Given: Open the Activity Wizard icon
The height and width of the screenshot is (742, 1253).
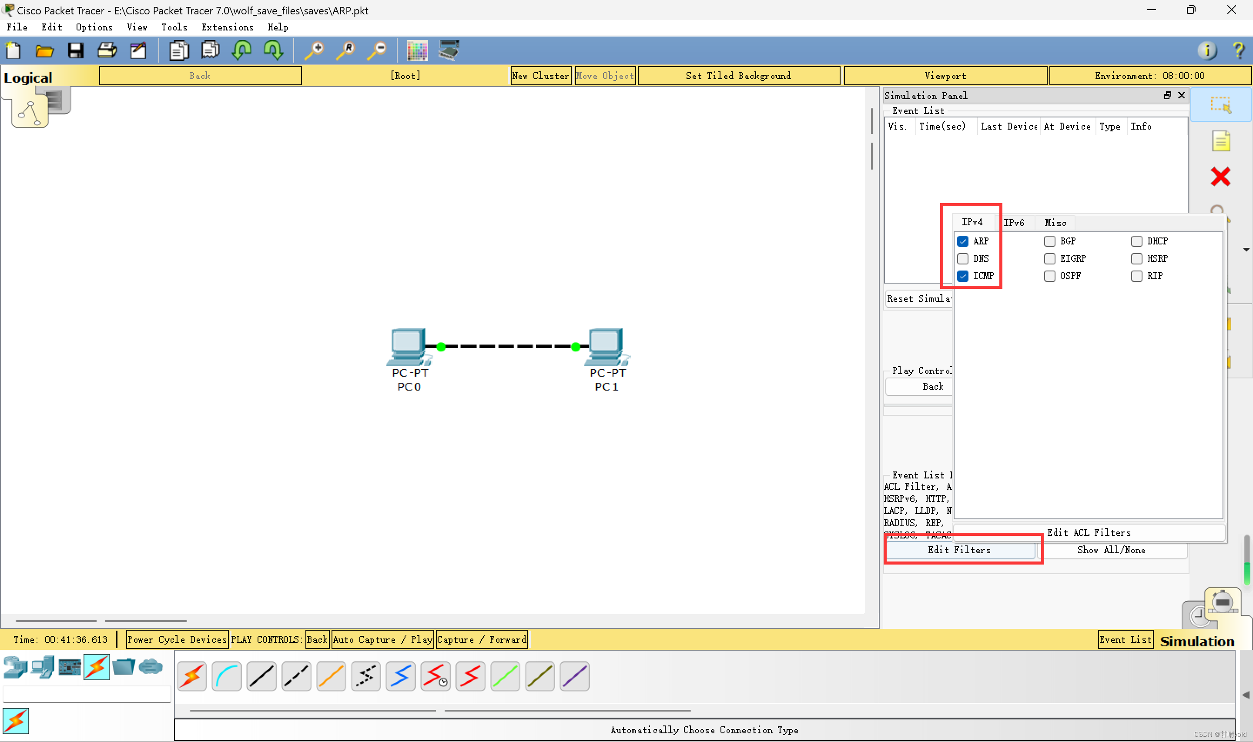Looking at the screenshot, I should pyautogui.click(x=138, y=50).
